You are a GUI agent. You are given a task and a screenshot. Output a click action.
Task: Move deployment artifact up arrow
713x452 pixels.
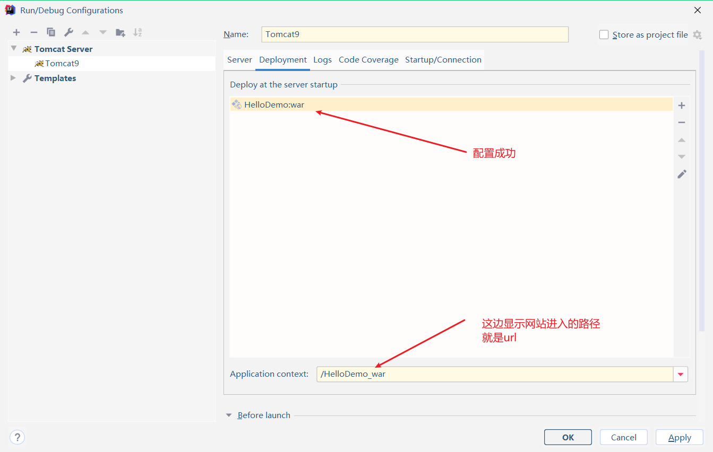[x=682, y=140]
